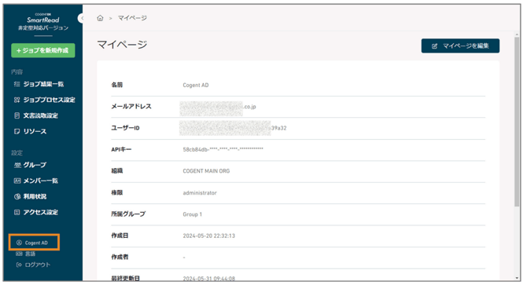Click the ユーザーID row label
This screenshot has width=527, height=285.
coord(125,128)
